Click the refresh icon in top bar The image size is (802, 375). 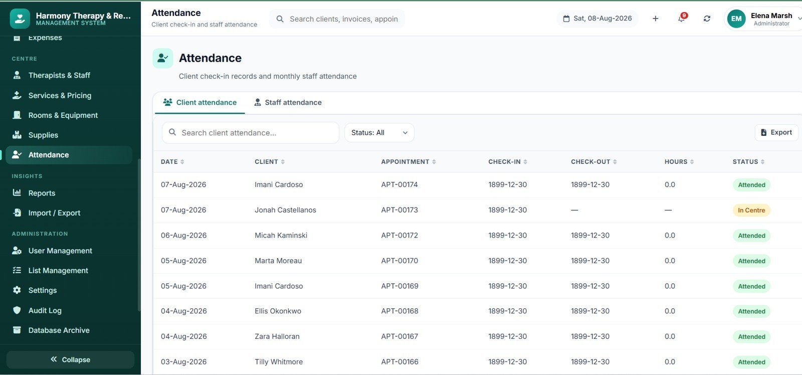coord(707,19)
